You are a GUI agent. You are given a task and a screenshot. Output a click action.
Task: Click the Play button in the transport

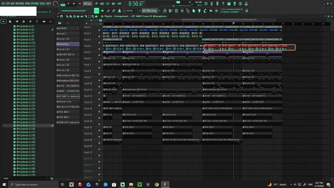click(68, 4)
